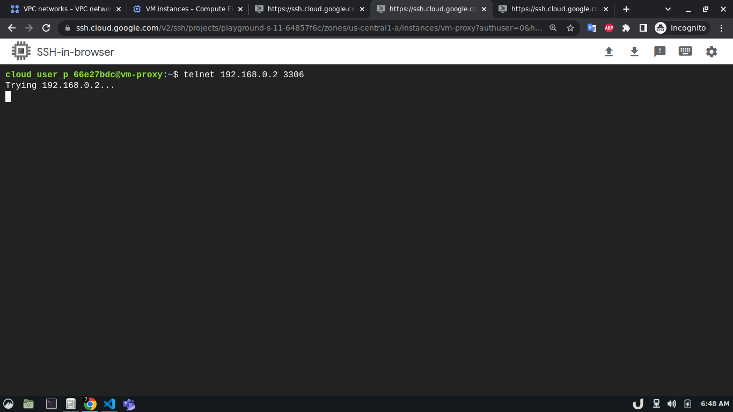Click terminal line 'Trying 192.168.0.2...'
Viewport: 733px width, 412px height.
[x=60, y=85]
